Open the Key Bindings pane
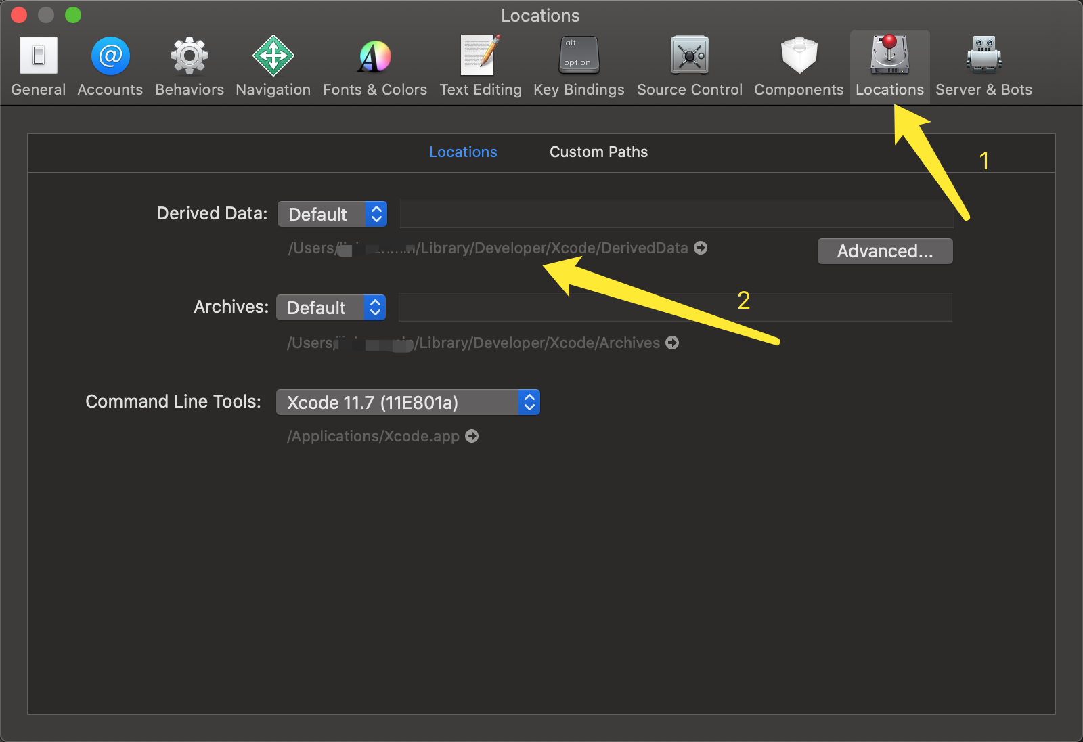The image size is (1083, 742). (579, 66)
